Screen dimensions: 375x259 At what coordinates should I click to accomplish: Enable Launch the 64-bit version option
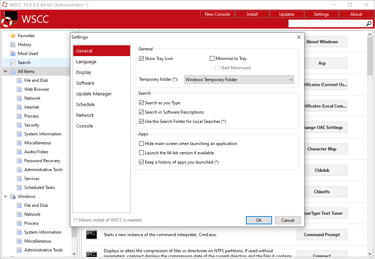142,153
